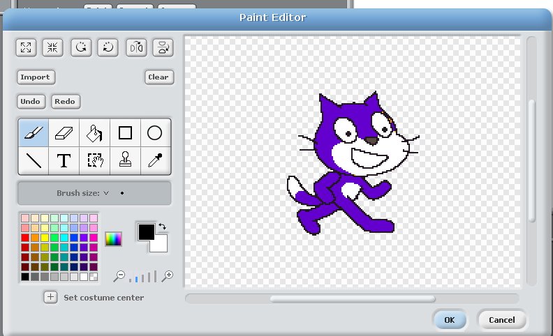Screen dimensions: 553x336
Task: Click the zoom in magnifier
Action: click(x=167, y=276)
